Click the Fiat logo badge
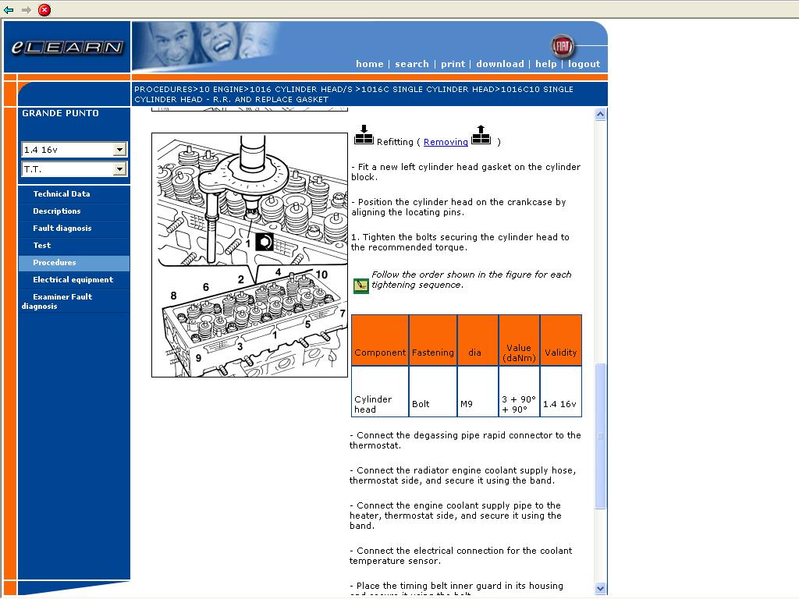Image resolution: width=799 pixels, height=599 pixels. [x=561, y=46]
